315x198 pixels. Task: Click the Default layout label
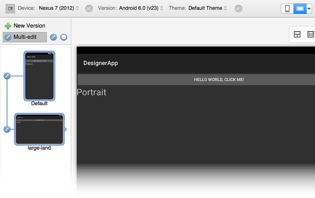tap(40, 103)
